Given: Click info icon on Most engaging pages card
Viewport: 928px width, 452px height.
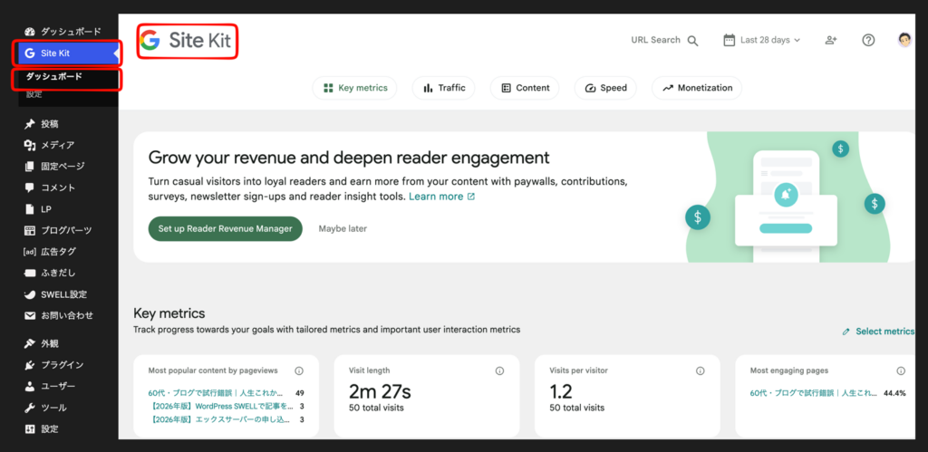Looking at the screenshot, I should [x=901, y=371].
